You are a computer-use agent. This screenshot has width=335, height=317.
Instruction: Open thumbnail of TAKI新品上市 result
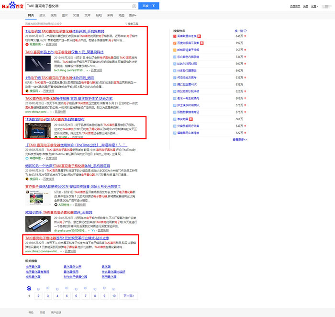pos(38,64)
